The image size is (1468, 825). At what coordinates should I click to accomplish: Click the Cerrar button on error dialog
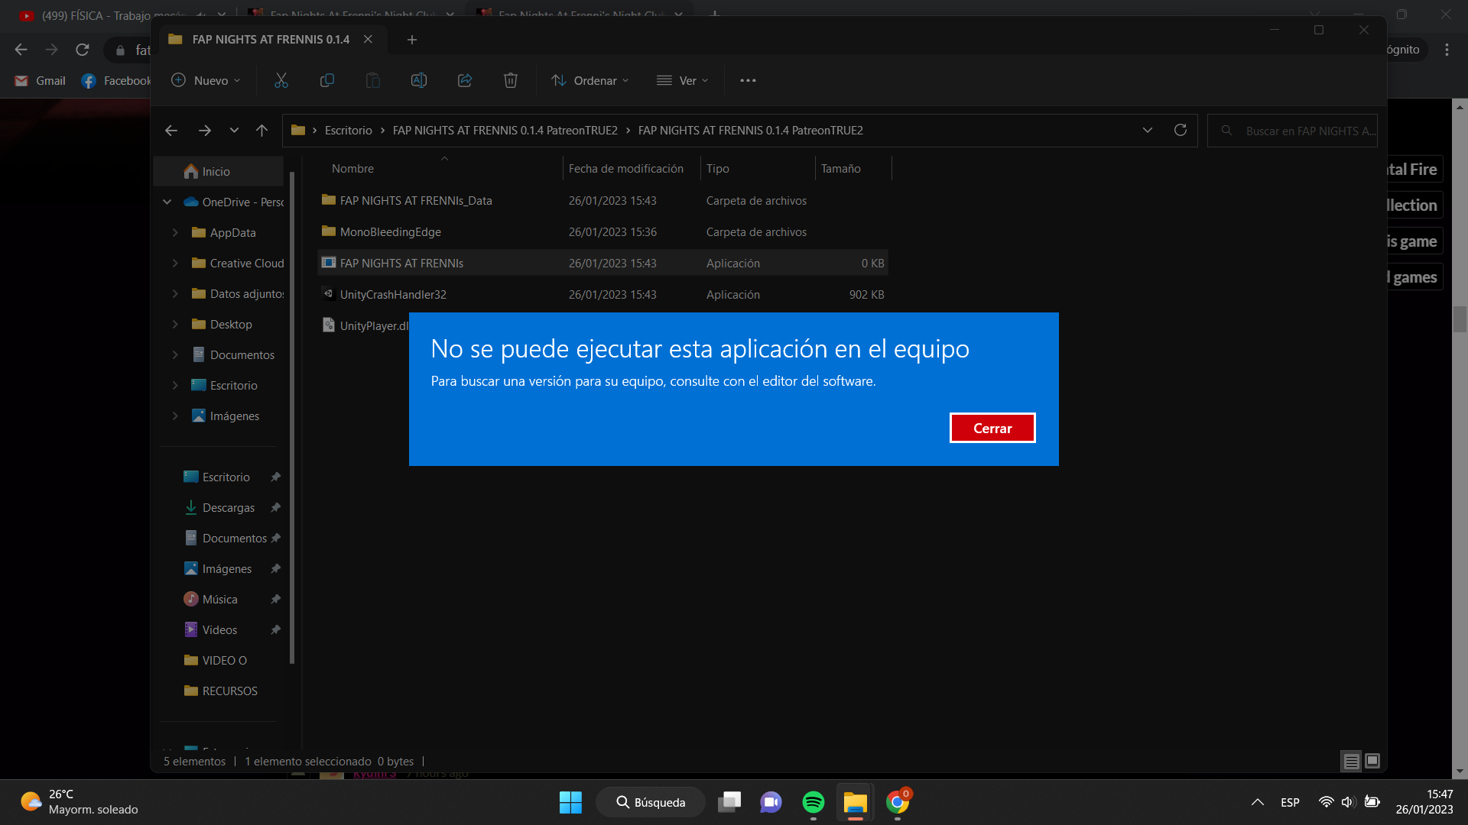(992, 429)
